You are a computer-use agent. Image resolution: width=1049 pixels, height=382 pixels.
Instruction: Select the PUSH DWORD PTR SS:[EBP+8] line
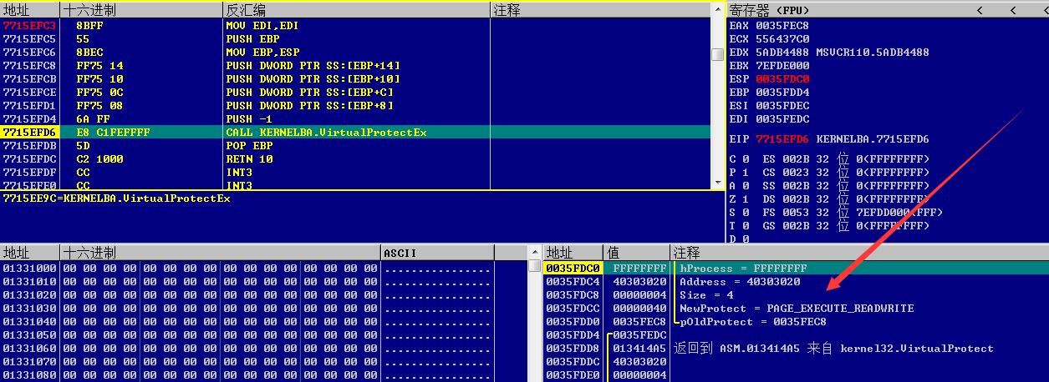(355, 106)
